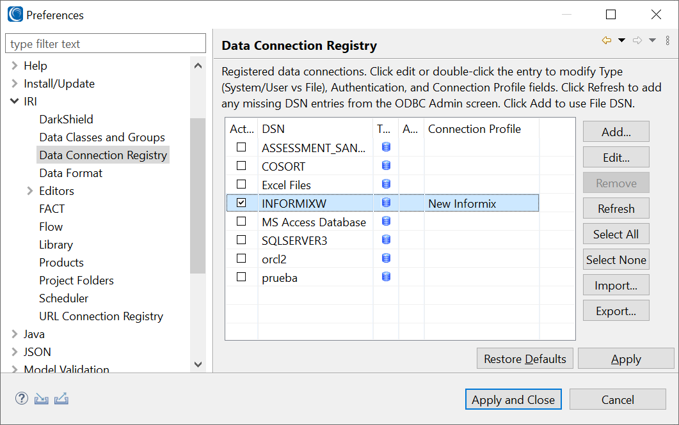Image resolution: width=679 pixels, height=425 pixels.
Task: Click the database icon for MS Access Database
Action: pos(387,221)
